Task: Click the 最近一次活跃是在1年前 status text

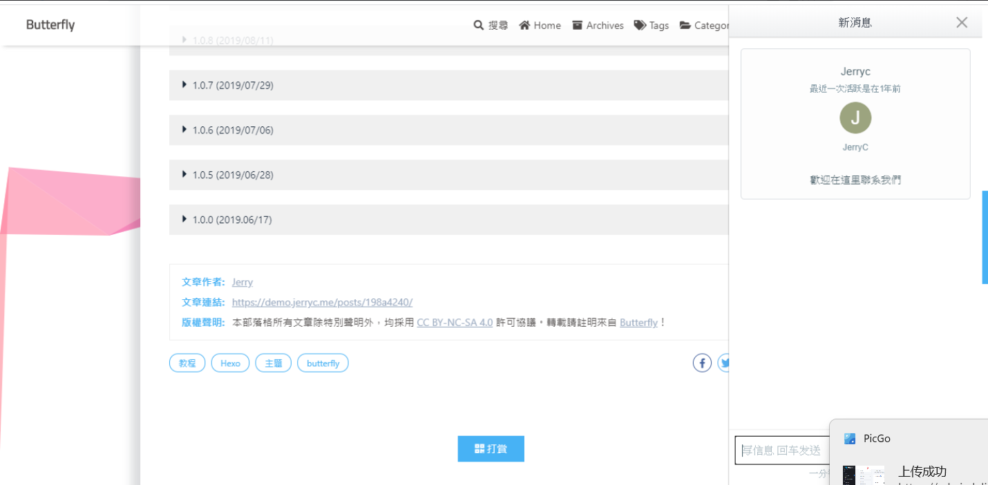Action: click(x=855, y=88)
